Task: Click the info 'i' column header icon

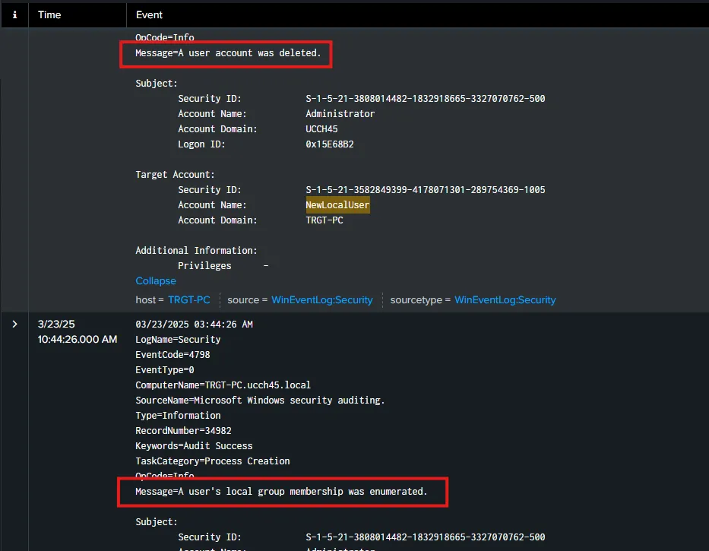Action: (x=14, y=14)
